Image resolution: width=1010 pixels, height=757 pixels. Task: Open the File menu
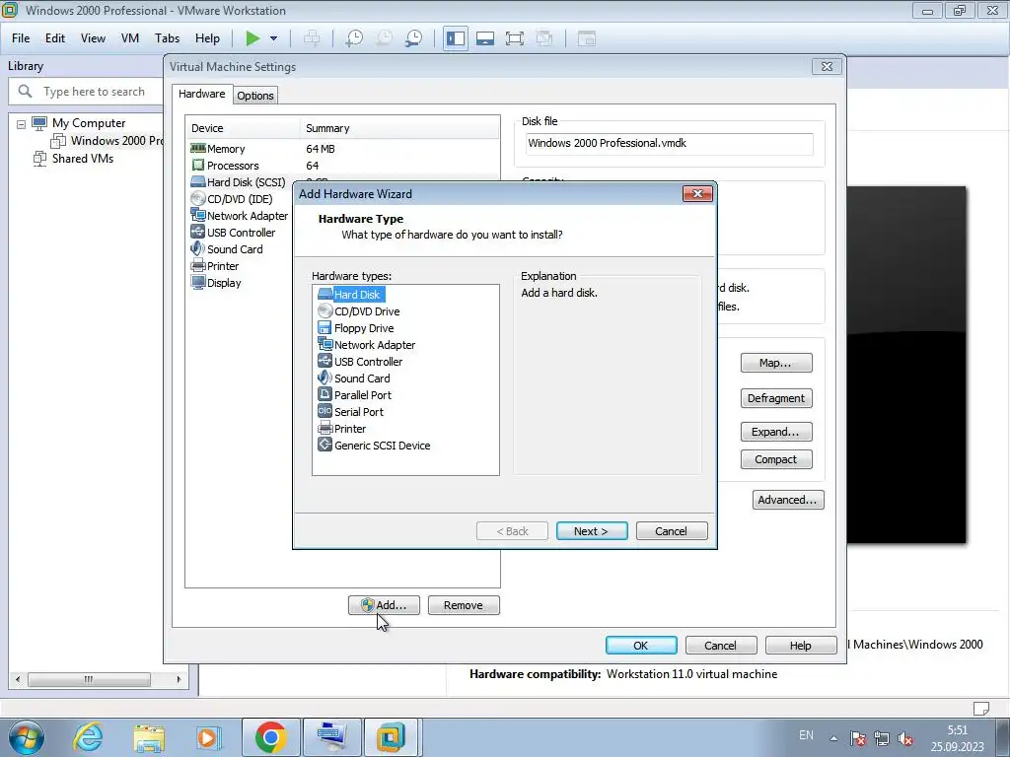tap(21, 38)
